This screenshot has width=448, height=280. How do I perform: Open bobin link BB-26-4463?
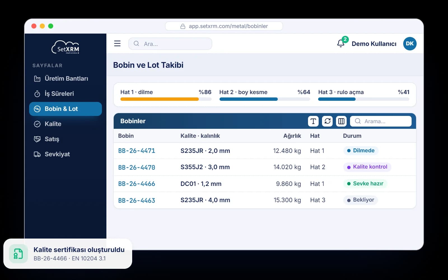137,200
